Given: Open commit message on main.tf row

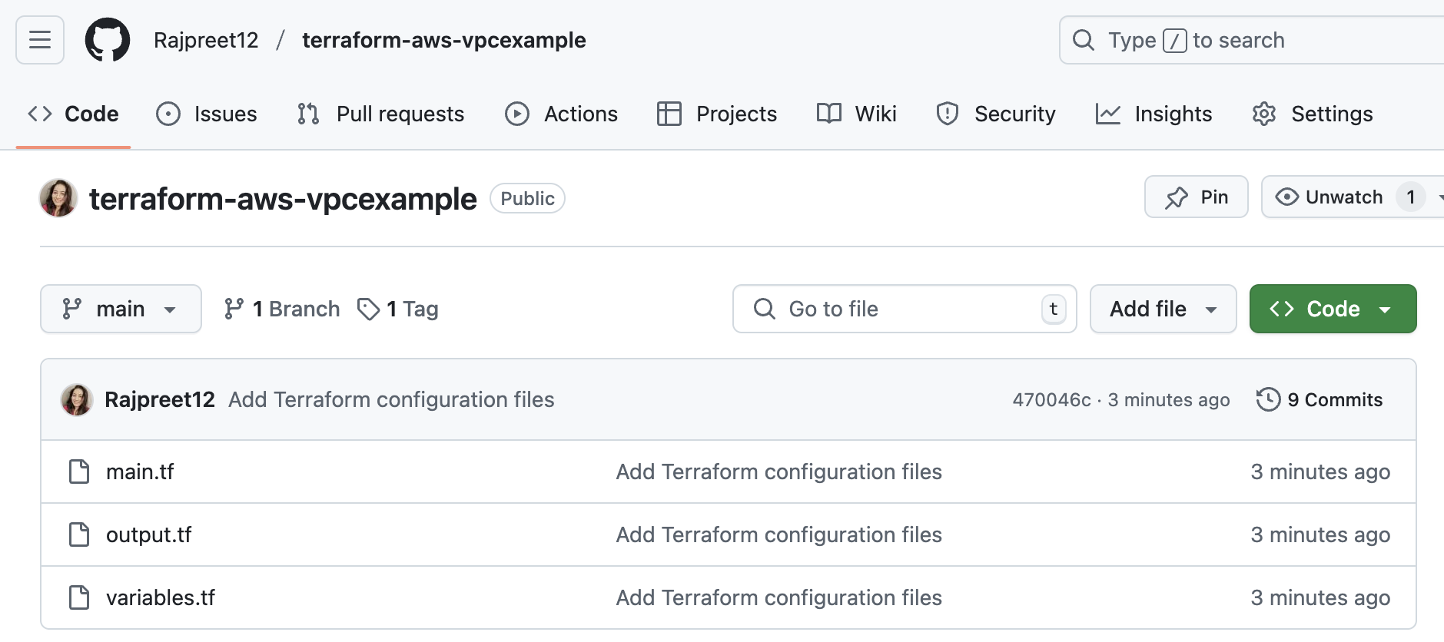Looking at the screenshot, I should tap(778, 472).
